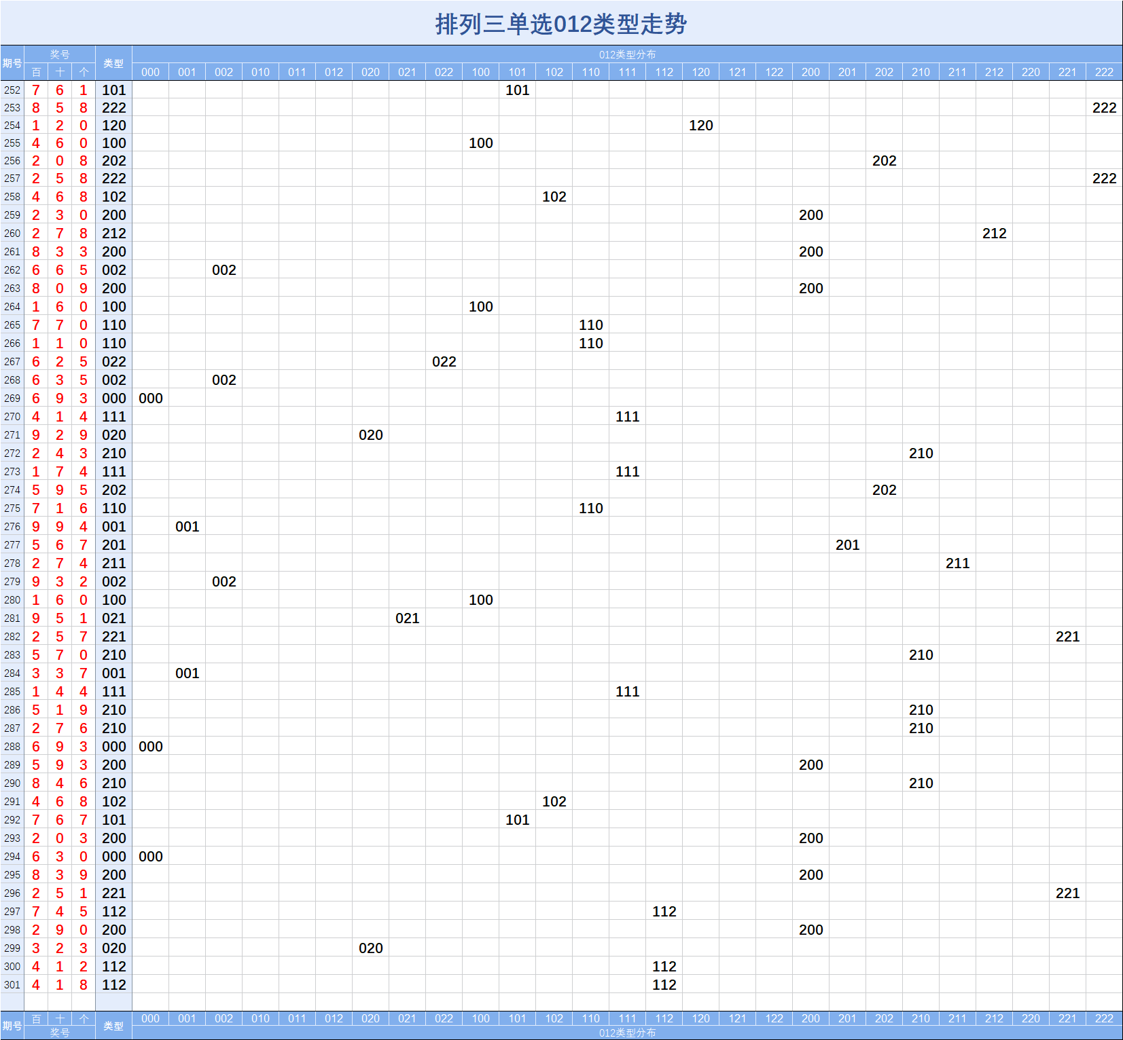Select the top 222 type column header

tap(1104, 72)
